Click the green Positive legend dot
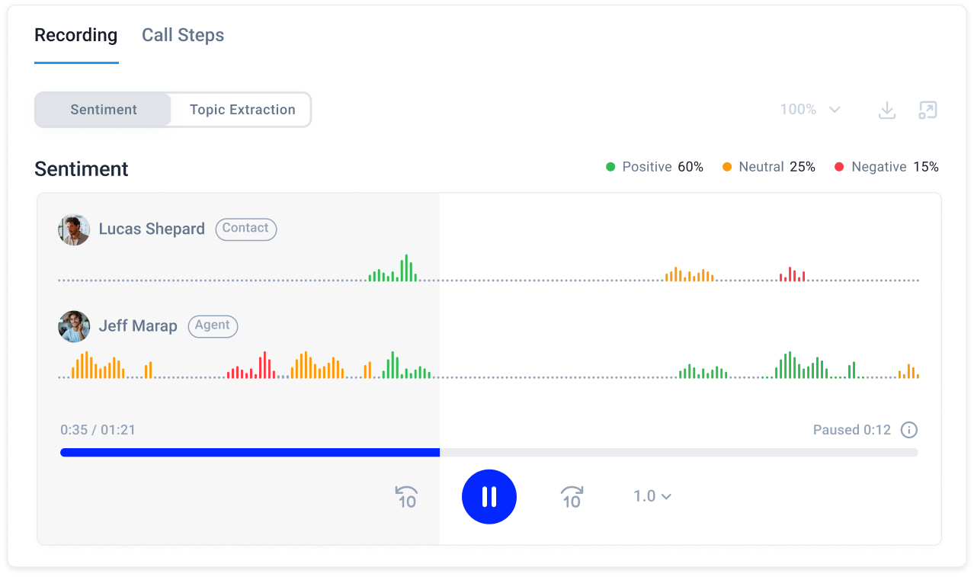 pos(610,167)
